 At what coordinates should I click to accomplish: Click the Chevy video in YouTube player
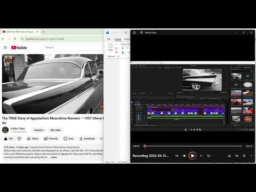53,84
